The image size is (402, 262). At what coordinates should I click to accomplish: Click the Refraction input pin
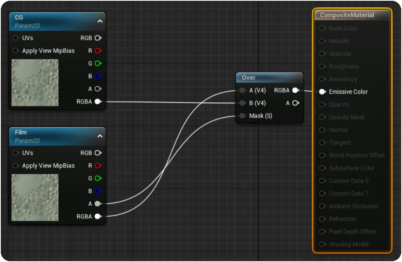(x=322, y=219)
